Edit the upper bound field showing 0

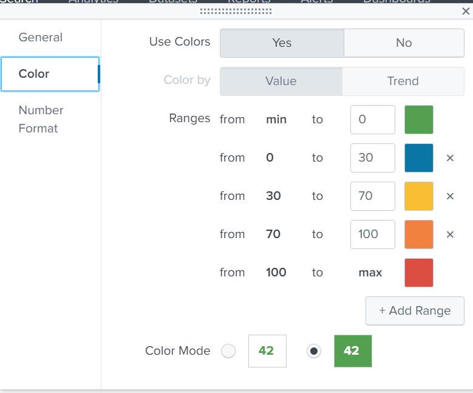click(x=373, y=120)
